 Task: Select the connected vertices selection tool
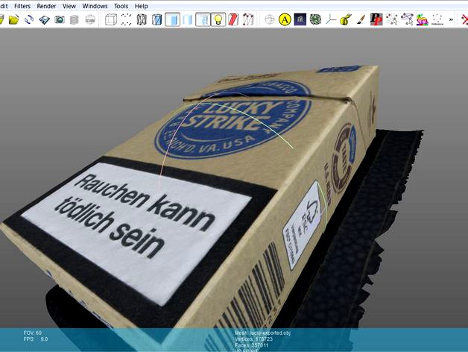click(x=406, y=19)
